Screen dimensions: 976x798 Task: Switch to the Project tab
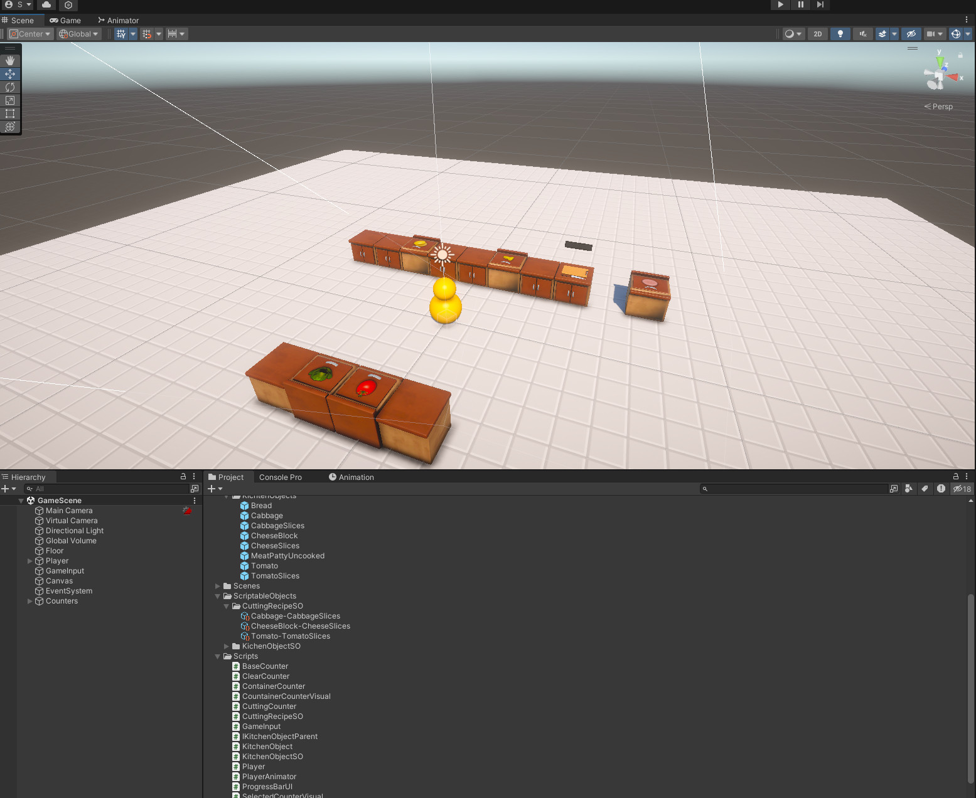point(226,477)
